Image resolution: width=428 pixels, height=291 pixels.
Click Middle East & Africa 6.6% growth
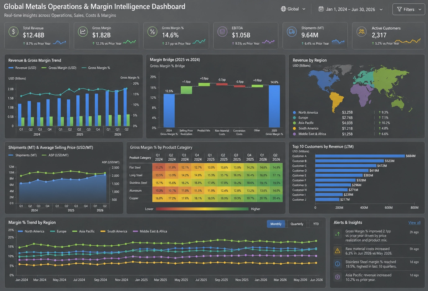tap(384, 134)
